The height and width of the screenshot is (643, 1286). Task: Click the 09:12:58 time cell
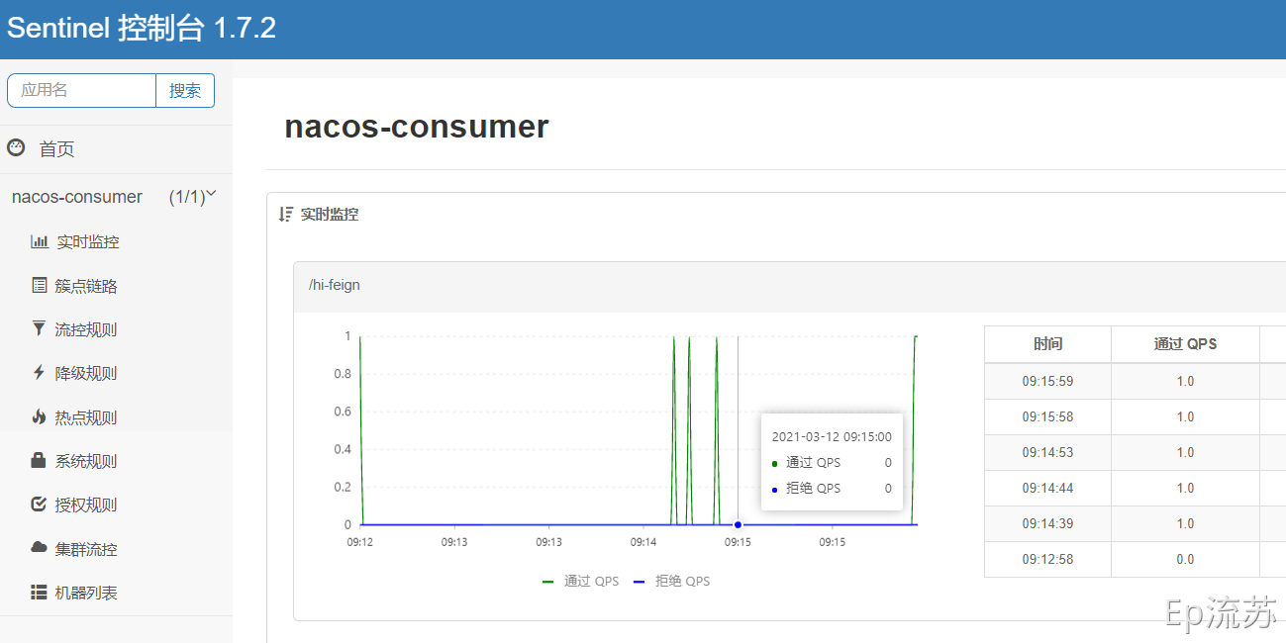pos(1047,559)
